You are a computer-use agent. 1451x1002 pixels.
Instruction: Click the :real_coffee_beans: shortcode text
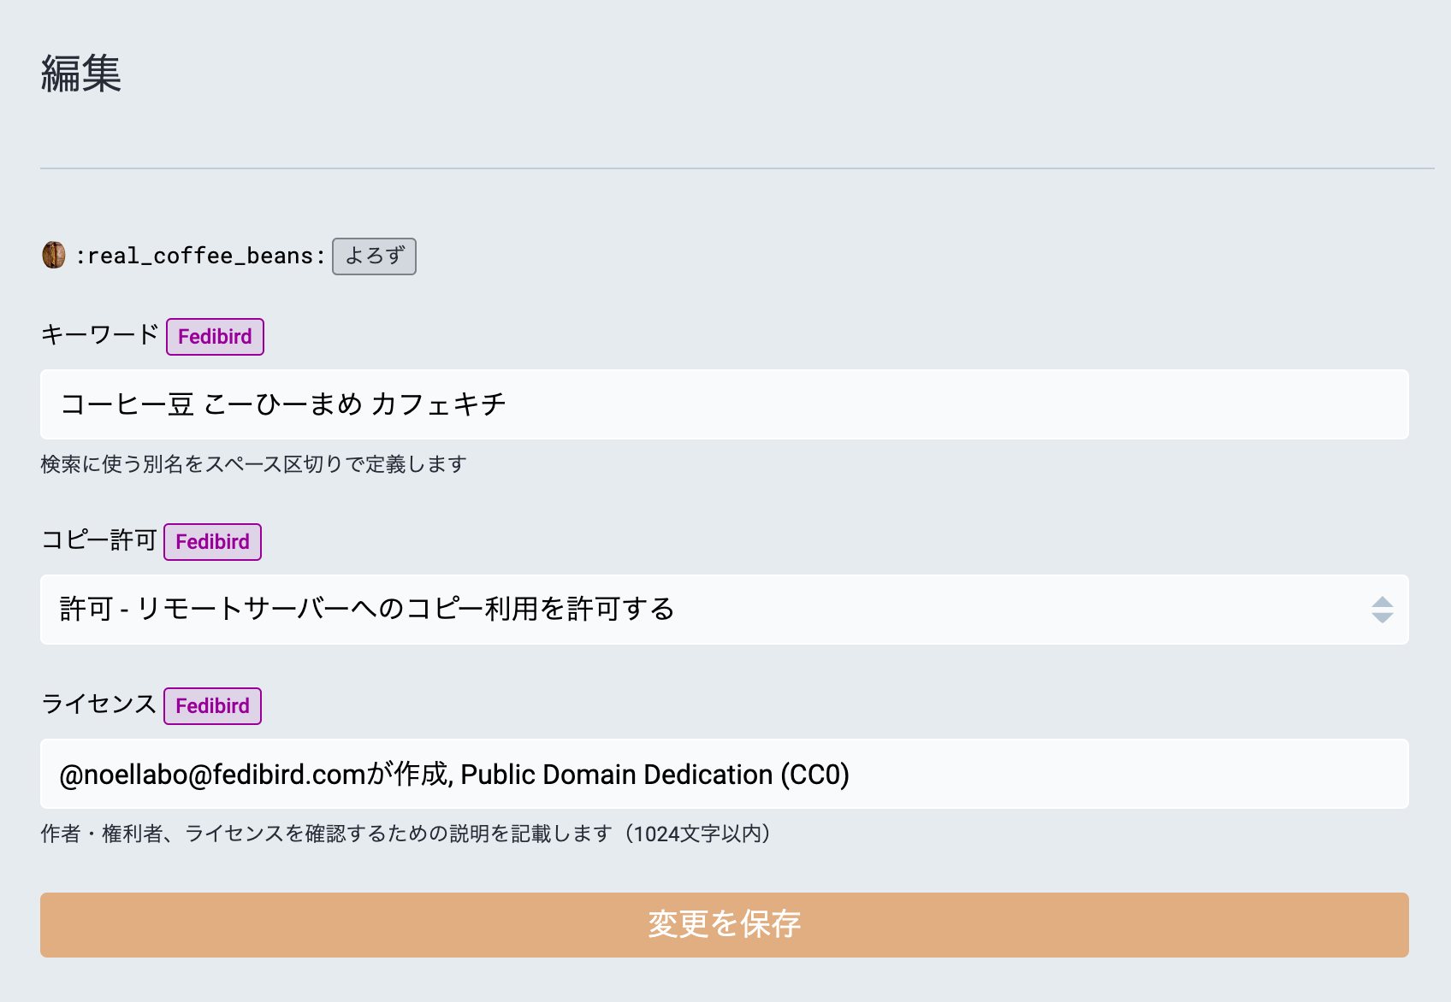coord(200,256)
